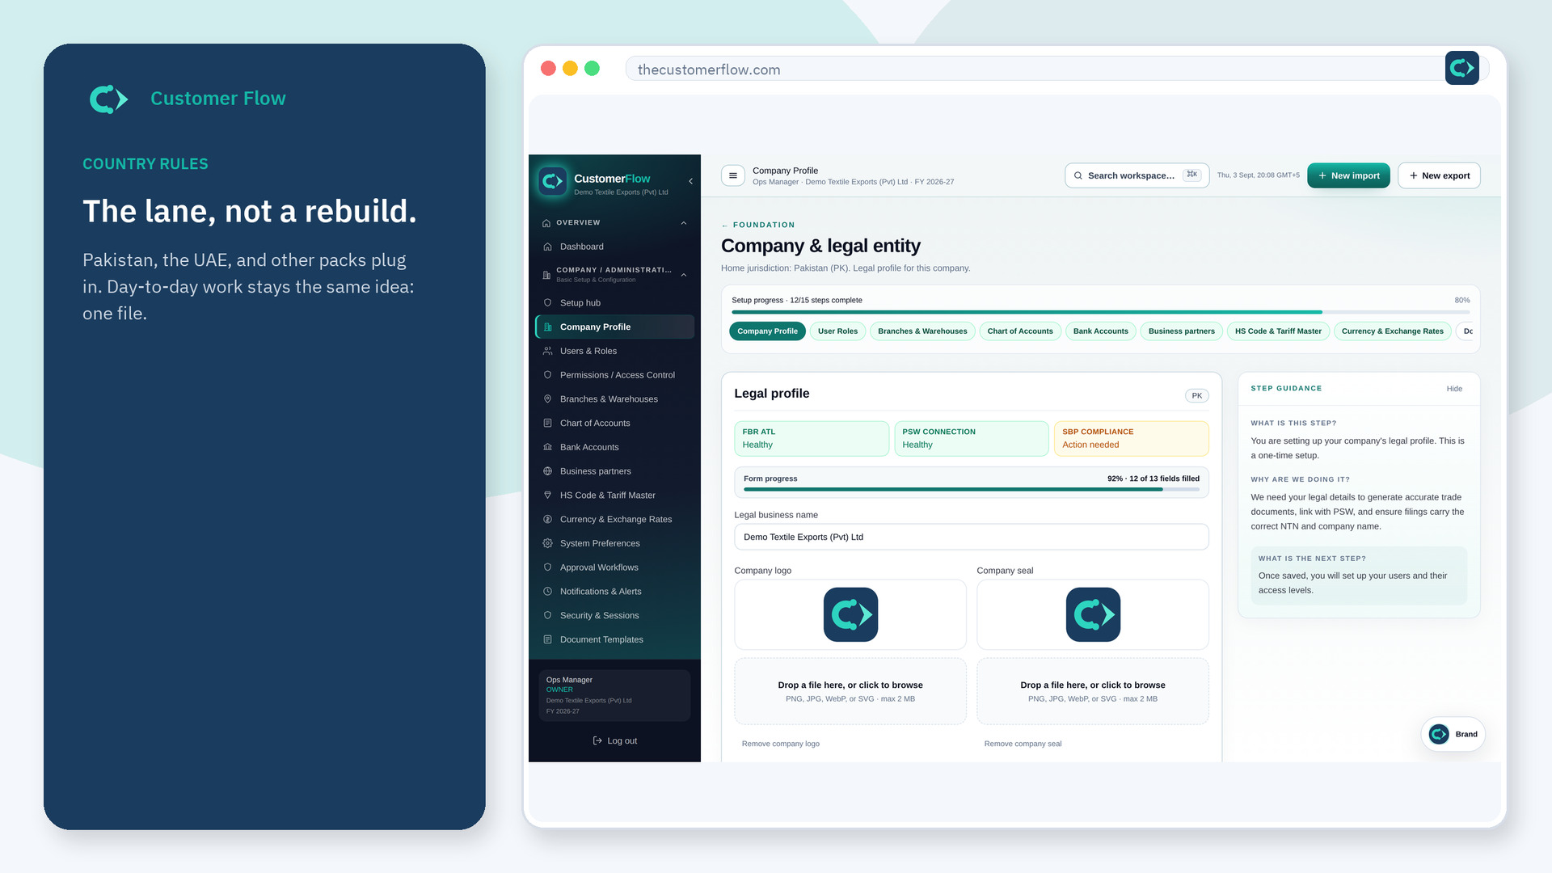Click the hamburger menu icon beside Company Profile

pyautogui.click(x=733, y=175)
